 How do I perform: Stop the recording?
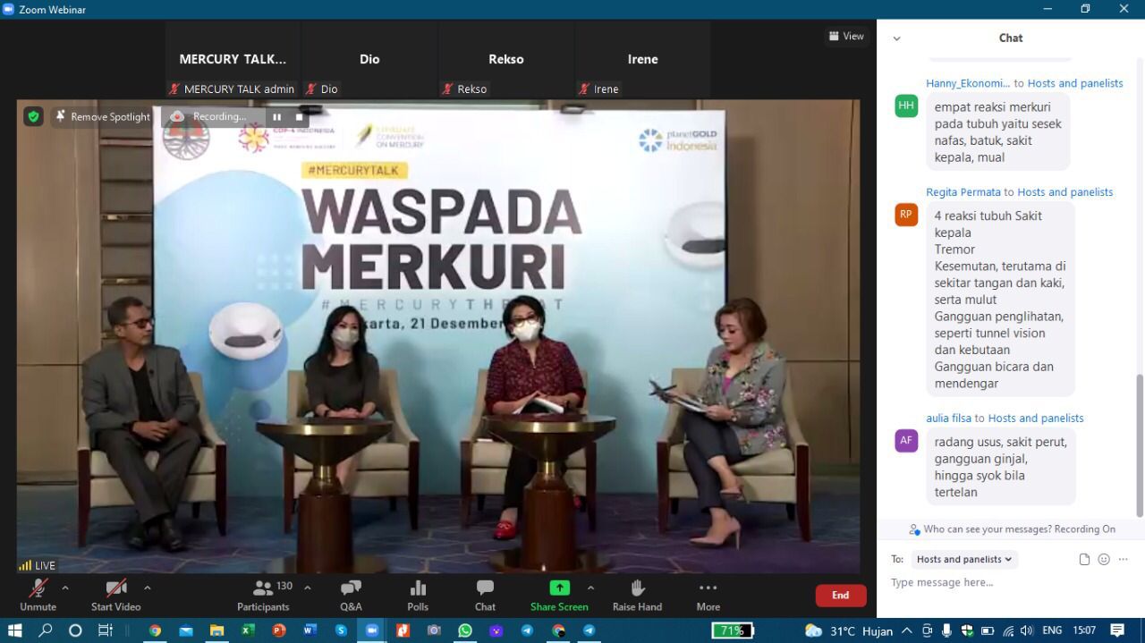pyautogui.click(x=300, y=117)
